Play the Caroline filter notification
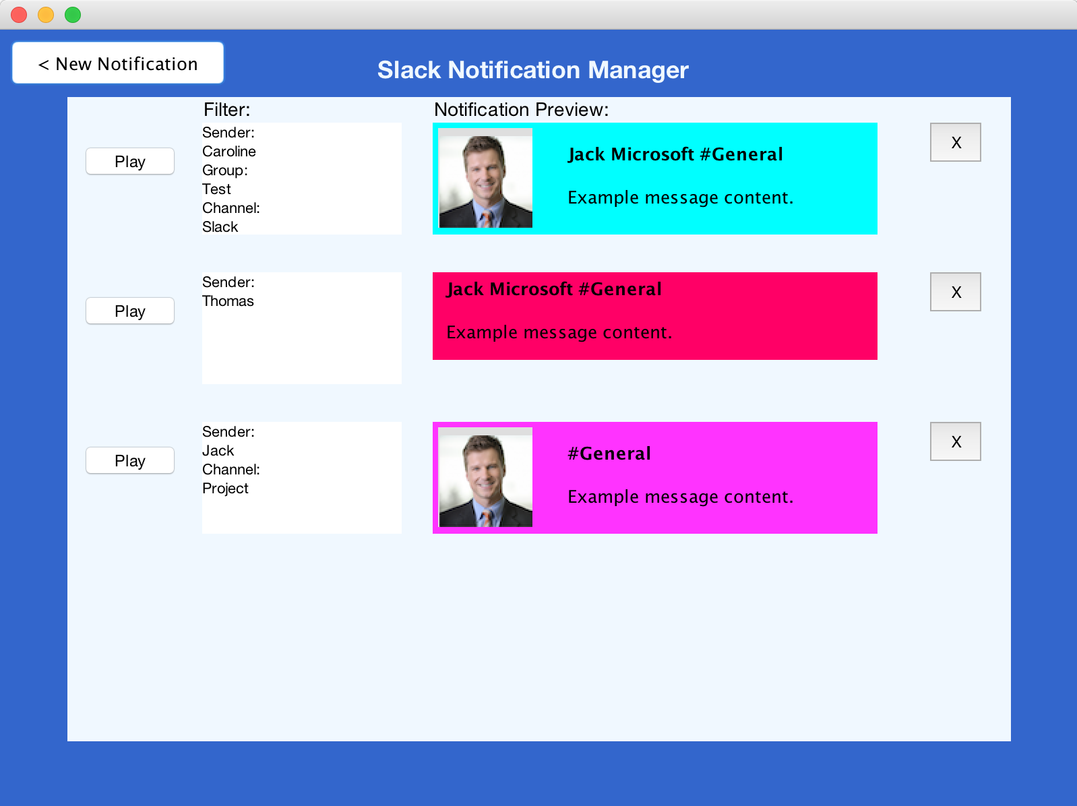 click(x=130, y=162)
